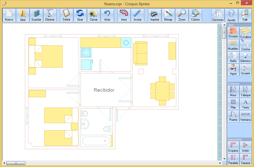Choose the Ventana window tool

pos(245,116)
